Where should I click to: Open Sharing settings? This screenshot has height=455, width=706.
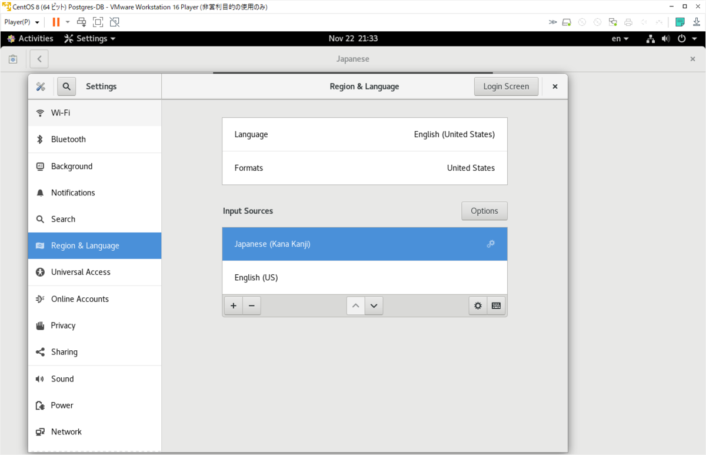95,352
